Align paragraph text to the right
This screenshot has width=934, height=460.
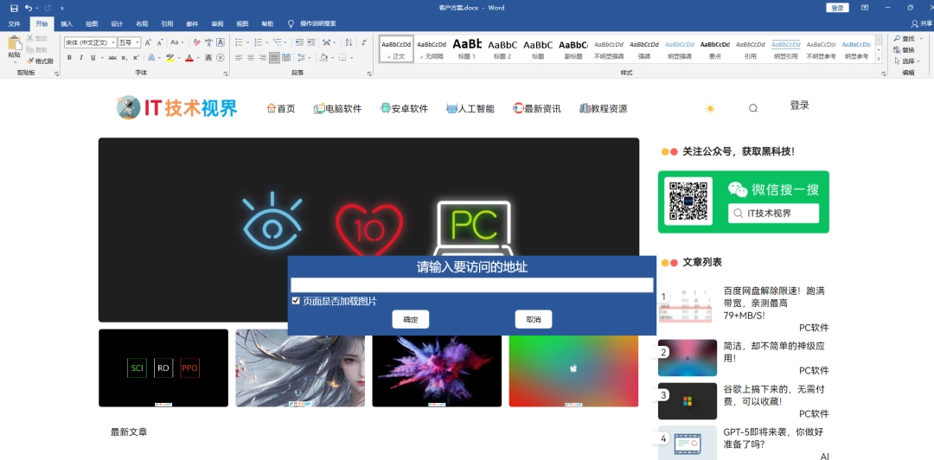[x=263, y=58]
